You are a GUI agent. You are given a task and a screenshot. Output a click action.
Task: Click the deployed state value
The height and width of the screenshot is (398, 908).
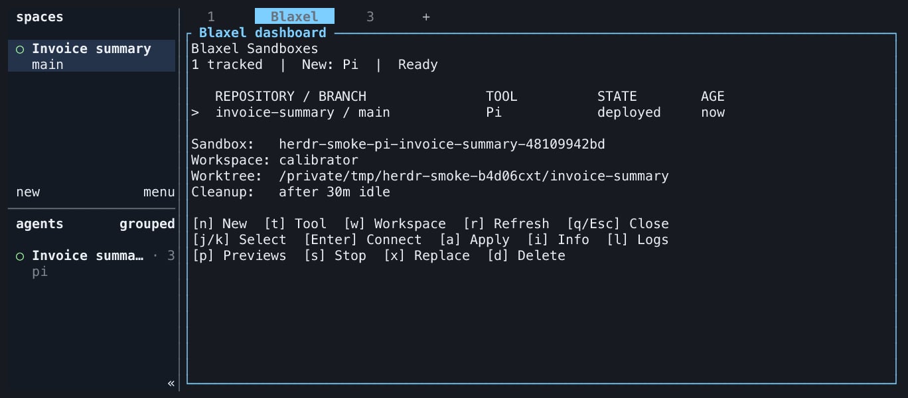(629, 113)
